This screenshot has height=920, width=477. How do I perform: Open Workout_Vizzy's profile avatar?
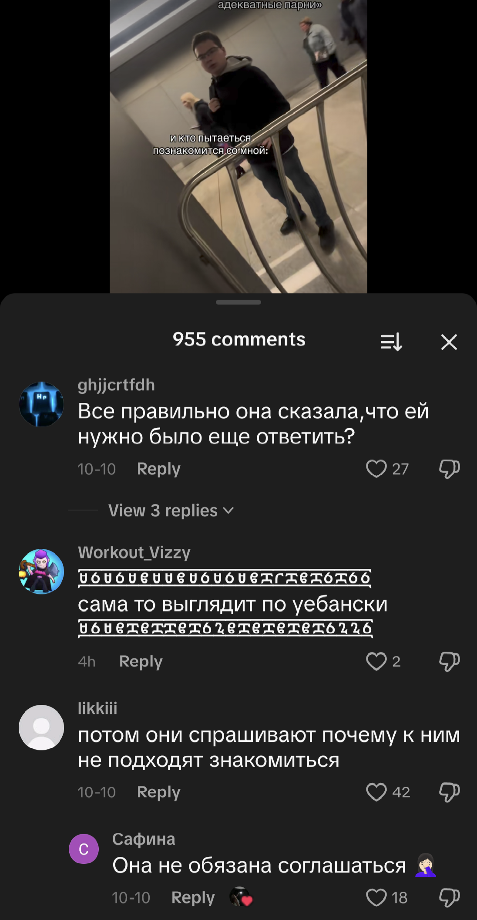41,572
